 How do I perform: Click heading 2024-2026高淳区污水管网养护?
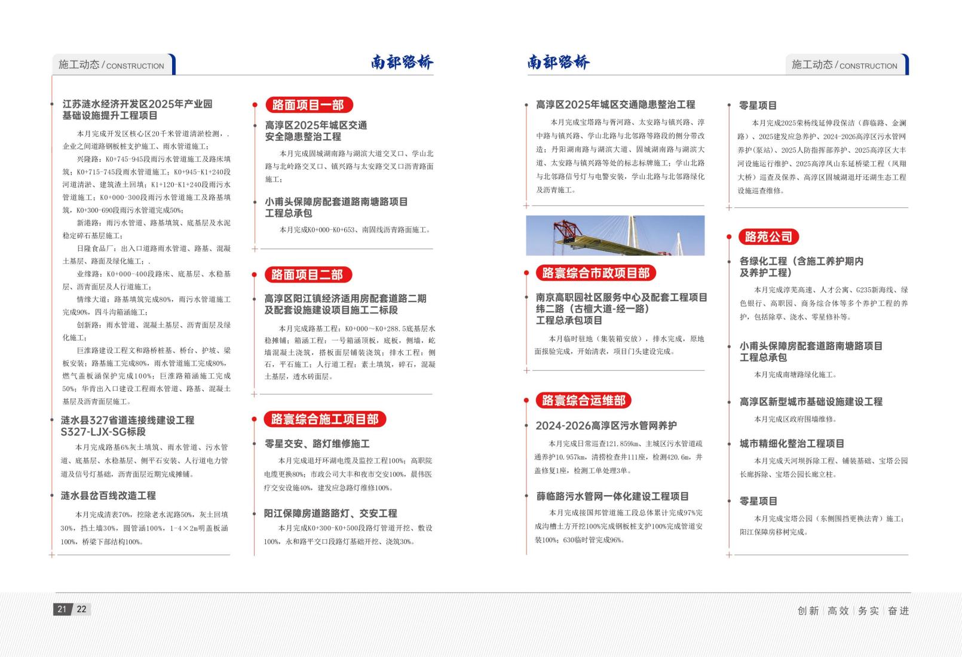click(606, 426)
